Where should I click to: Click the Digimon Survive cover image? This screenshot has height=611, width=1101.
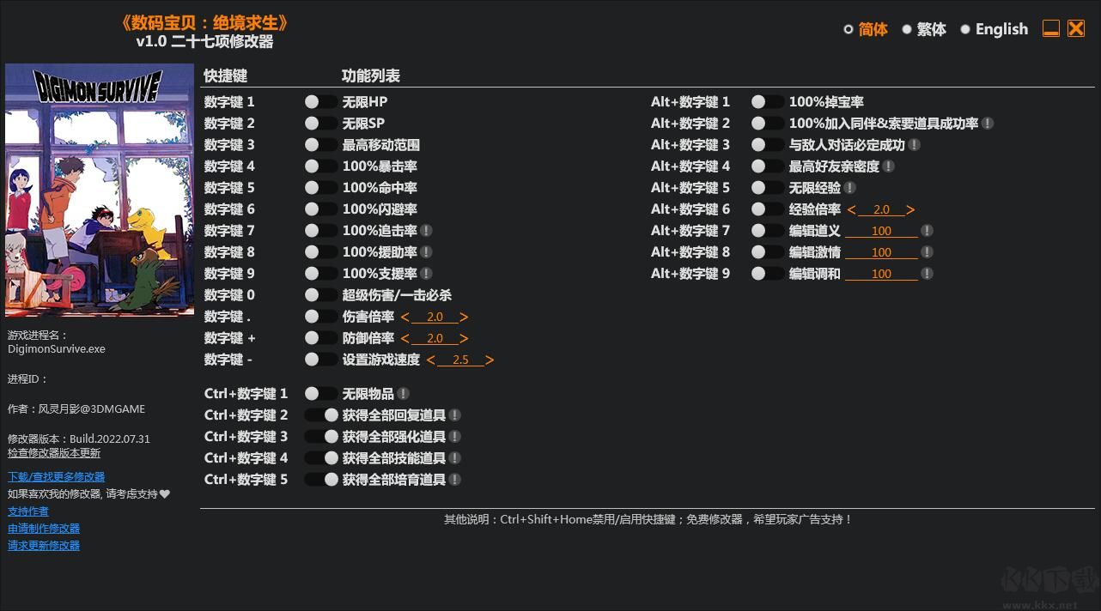click(100, 189)
